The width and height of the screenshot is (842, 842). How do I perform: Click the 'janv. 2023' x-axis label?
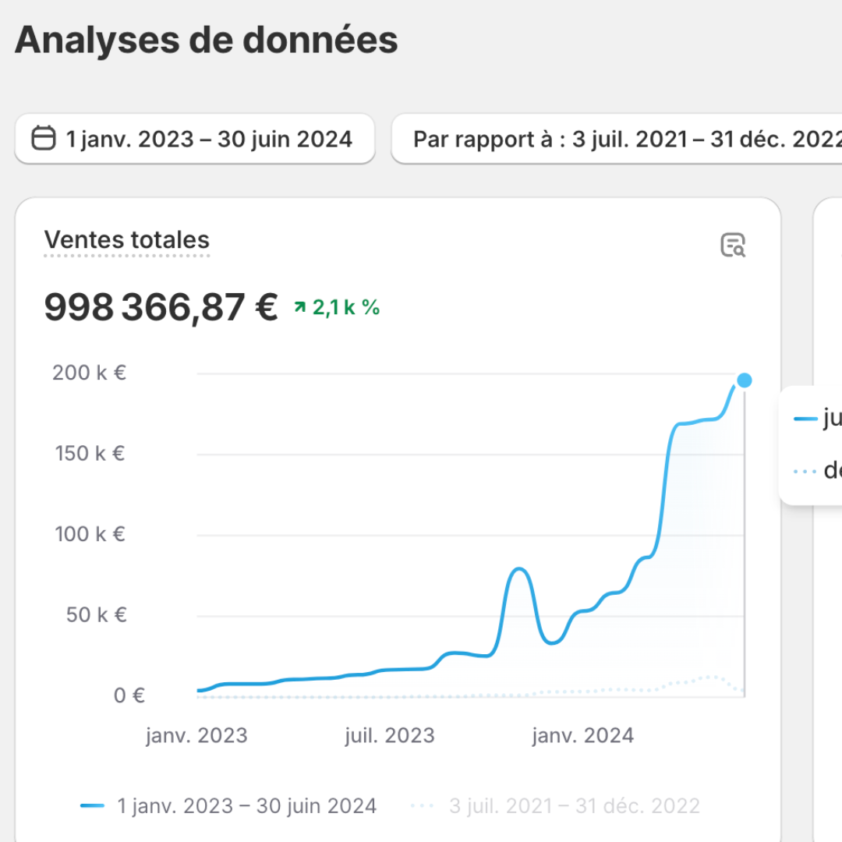pos(196,735)
